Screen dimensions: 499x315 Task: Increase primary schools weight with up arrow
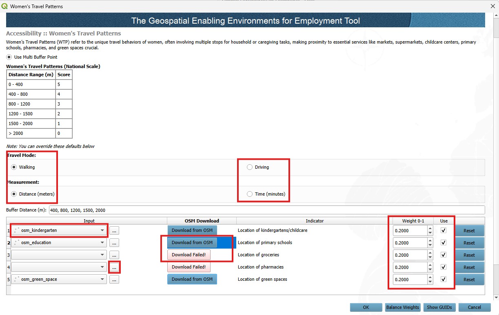(x=430, y=240)
